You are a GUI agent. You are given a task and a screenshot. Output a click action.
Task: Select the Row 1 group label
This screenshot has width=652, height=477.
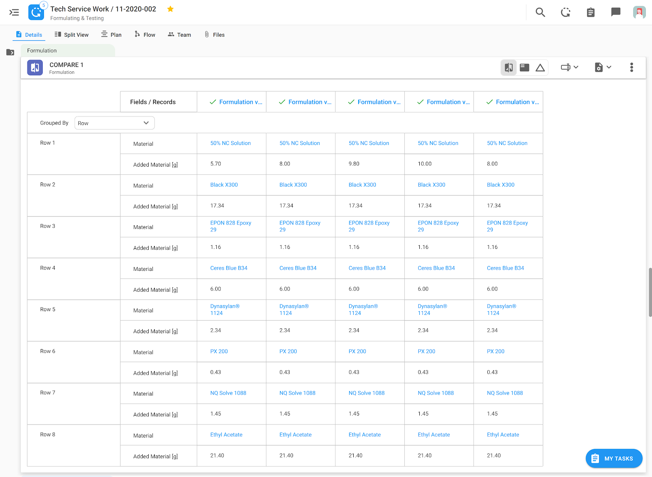click(48, 143)
